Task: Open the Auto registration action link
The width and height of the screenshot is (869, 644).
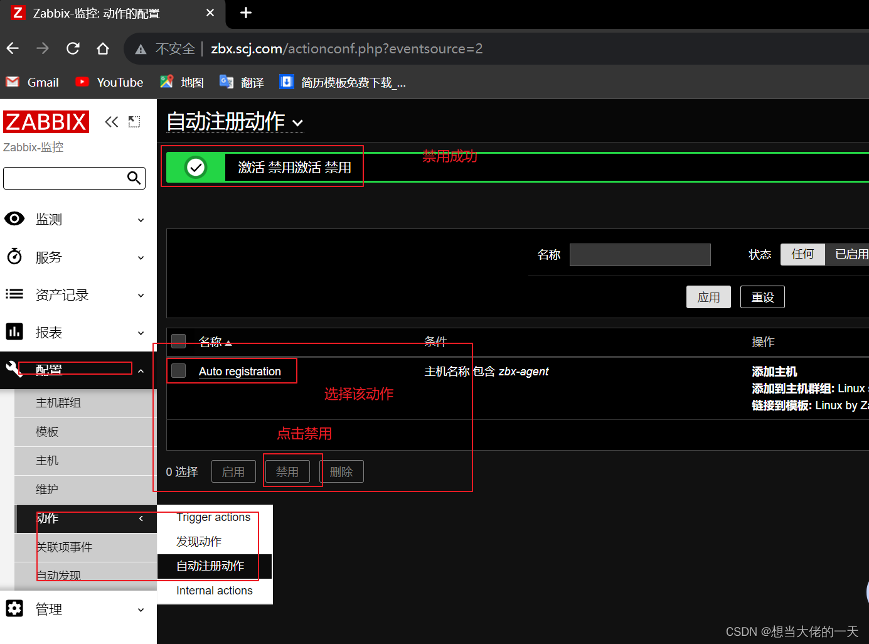Action: (240, 372)
